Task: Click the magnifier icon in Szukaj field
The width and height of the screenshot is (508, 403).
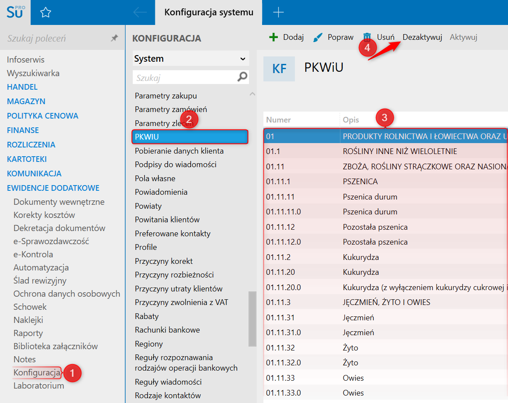Action: point(242,77)
